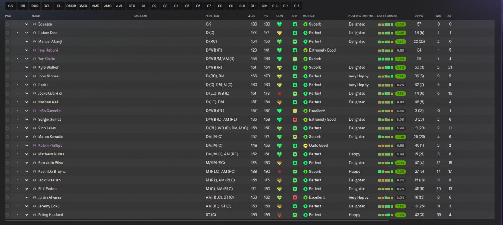
Task: Toggle Kyle Walker's picked checkmark
Action: point(7,68)
